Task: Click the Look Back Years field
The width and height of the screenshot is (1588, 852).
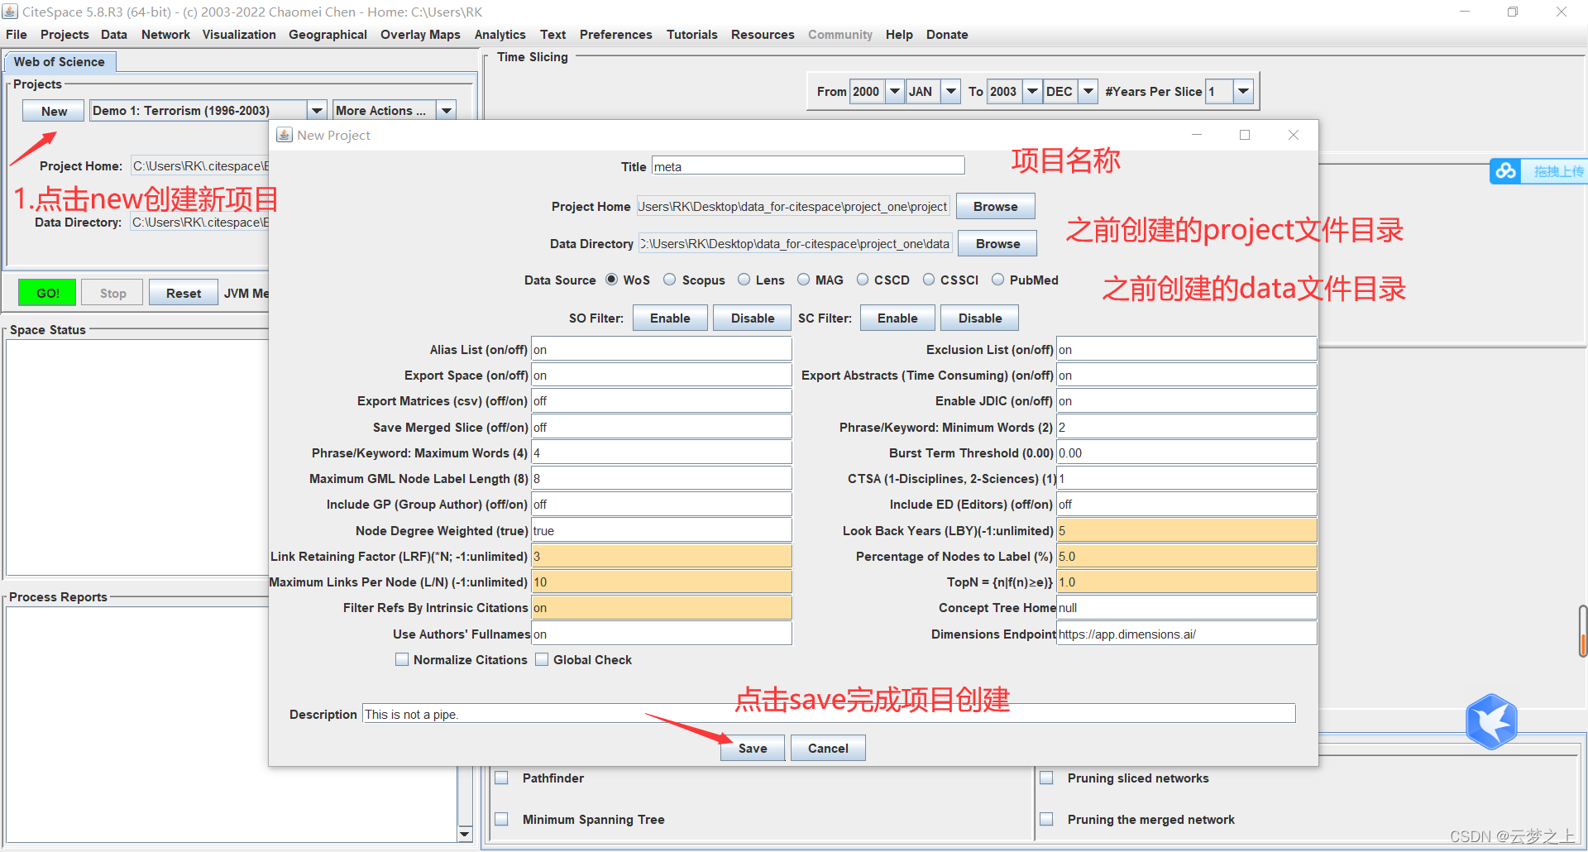Action: 1186,530
